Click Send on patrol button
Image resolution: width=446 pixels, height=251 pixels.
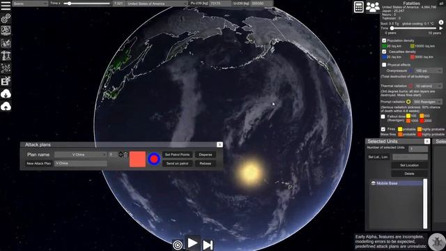pos(177,164)
